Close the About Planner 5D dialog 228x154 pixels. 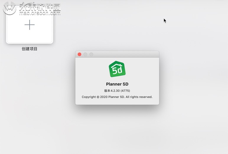[79, 54]
